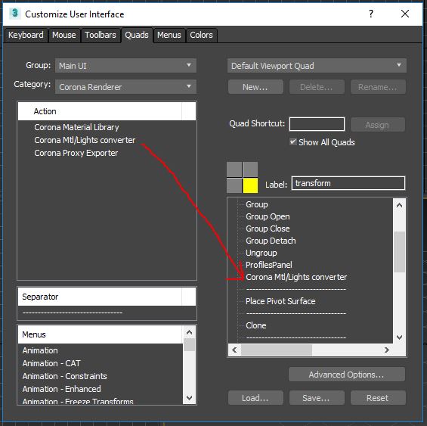
Task: Open the Category dropdown showing Corona Renderer
Action: click(x=125, y=87)
